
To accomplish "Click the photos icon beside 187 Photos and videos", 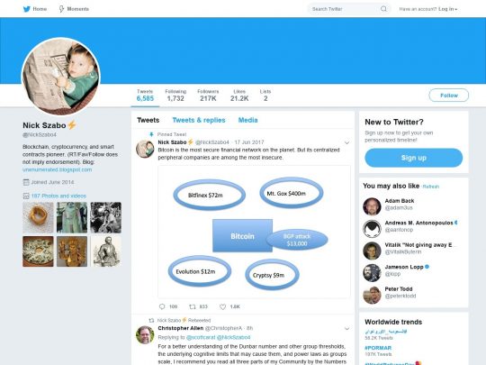I will tap(26, 196).
